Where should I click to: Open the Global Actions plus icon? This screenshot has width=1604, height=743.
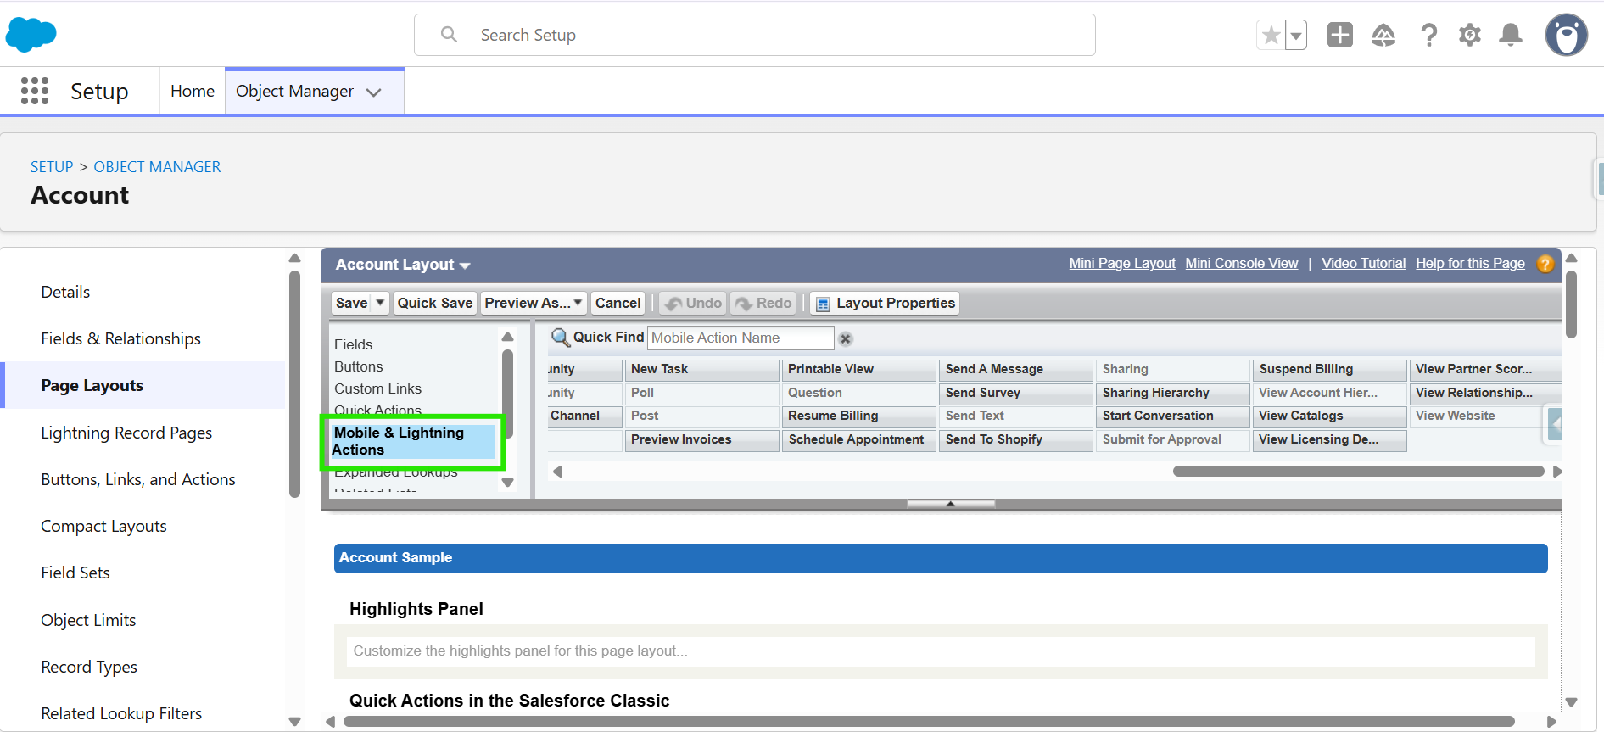(x=1340, y=35)
